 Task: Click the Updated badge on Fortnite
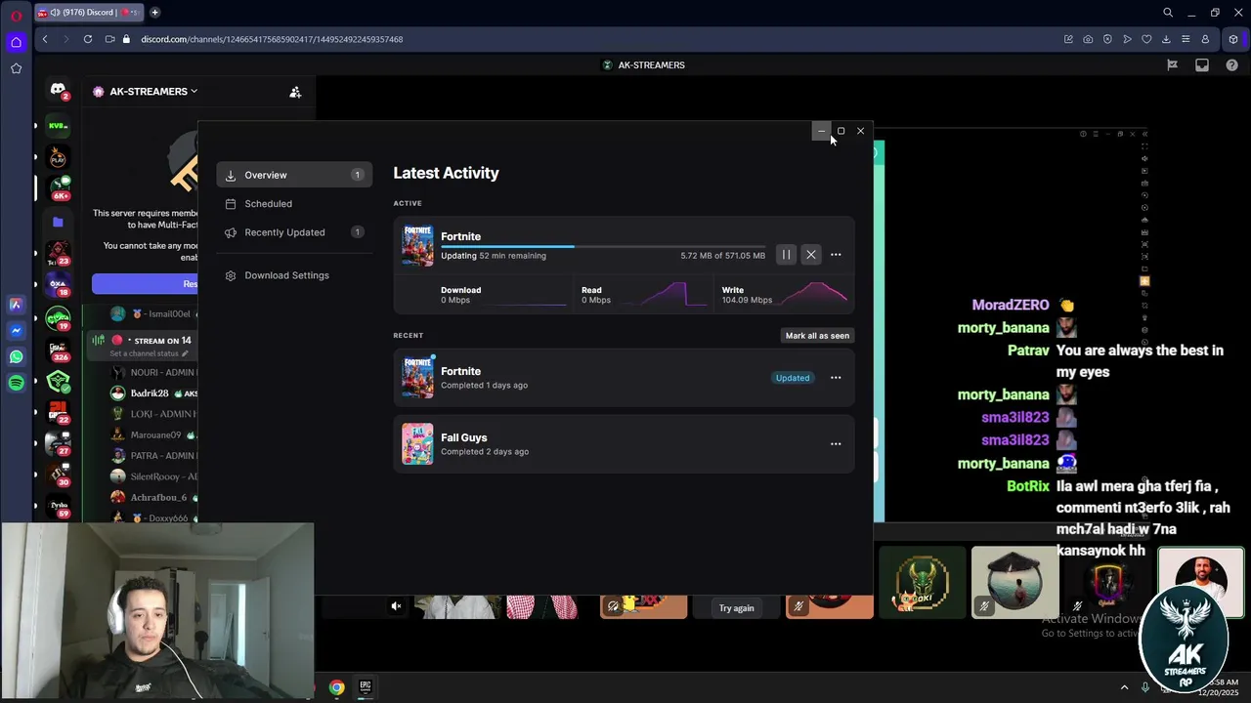pos(793,378)
